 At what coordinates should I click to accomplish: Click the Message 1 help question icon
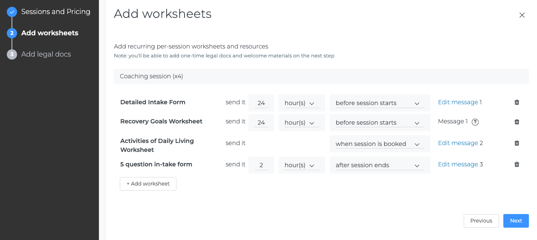coord(475,122)
